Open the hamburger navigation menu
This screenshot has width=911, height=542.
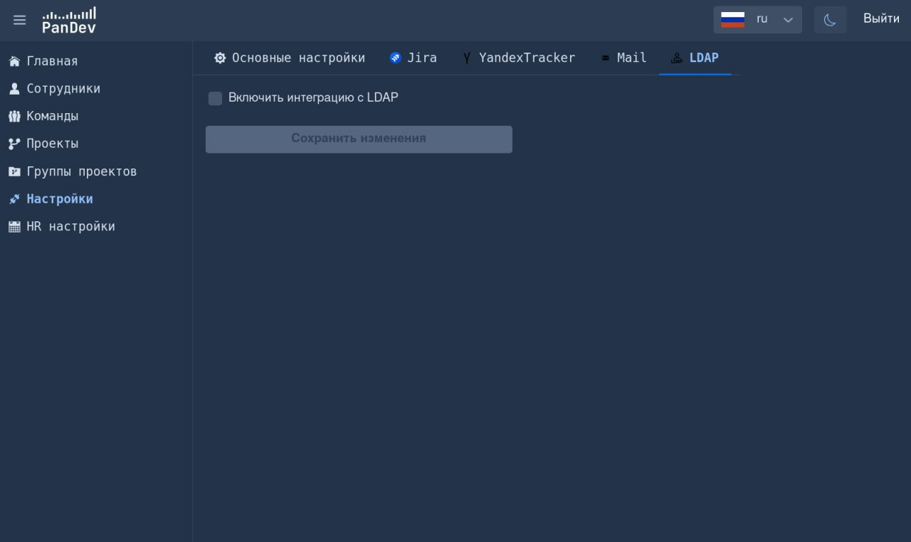19,19
